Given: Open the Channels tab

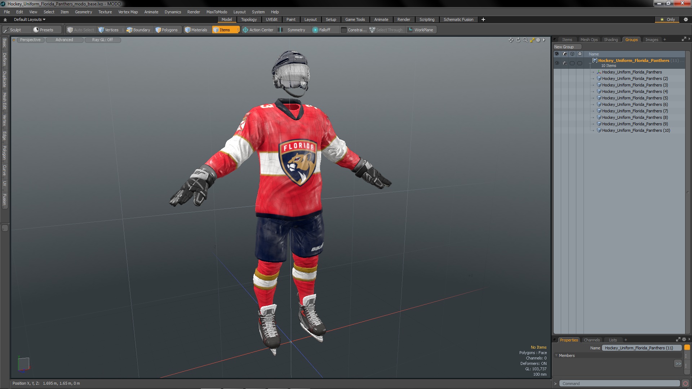Looking at the screenshot, I should click(x=591, y=340).
